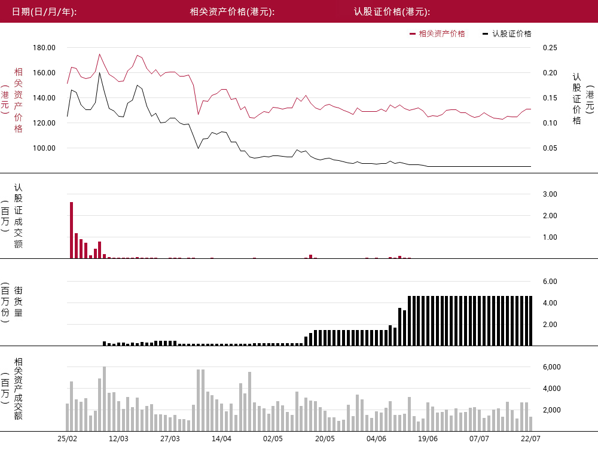Click the 120.00 price axis value
The width and height of the screenshot is (598, 449).
point(44,123)
